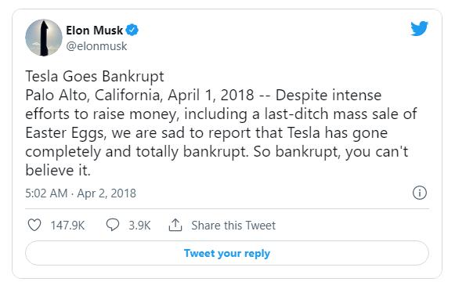Click the reply speech bubble icon
The width and height of the screenshot is (455, 289).
[113, 225]
